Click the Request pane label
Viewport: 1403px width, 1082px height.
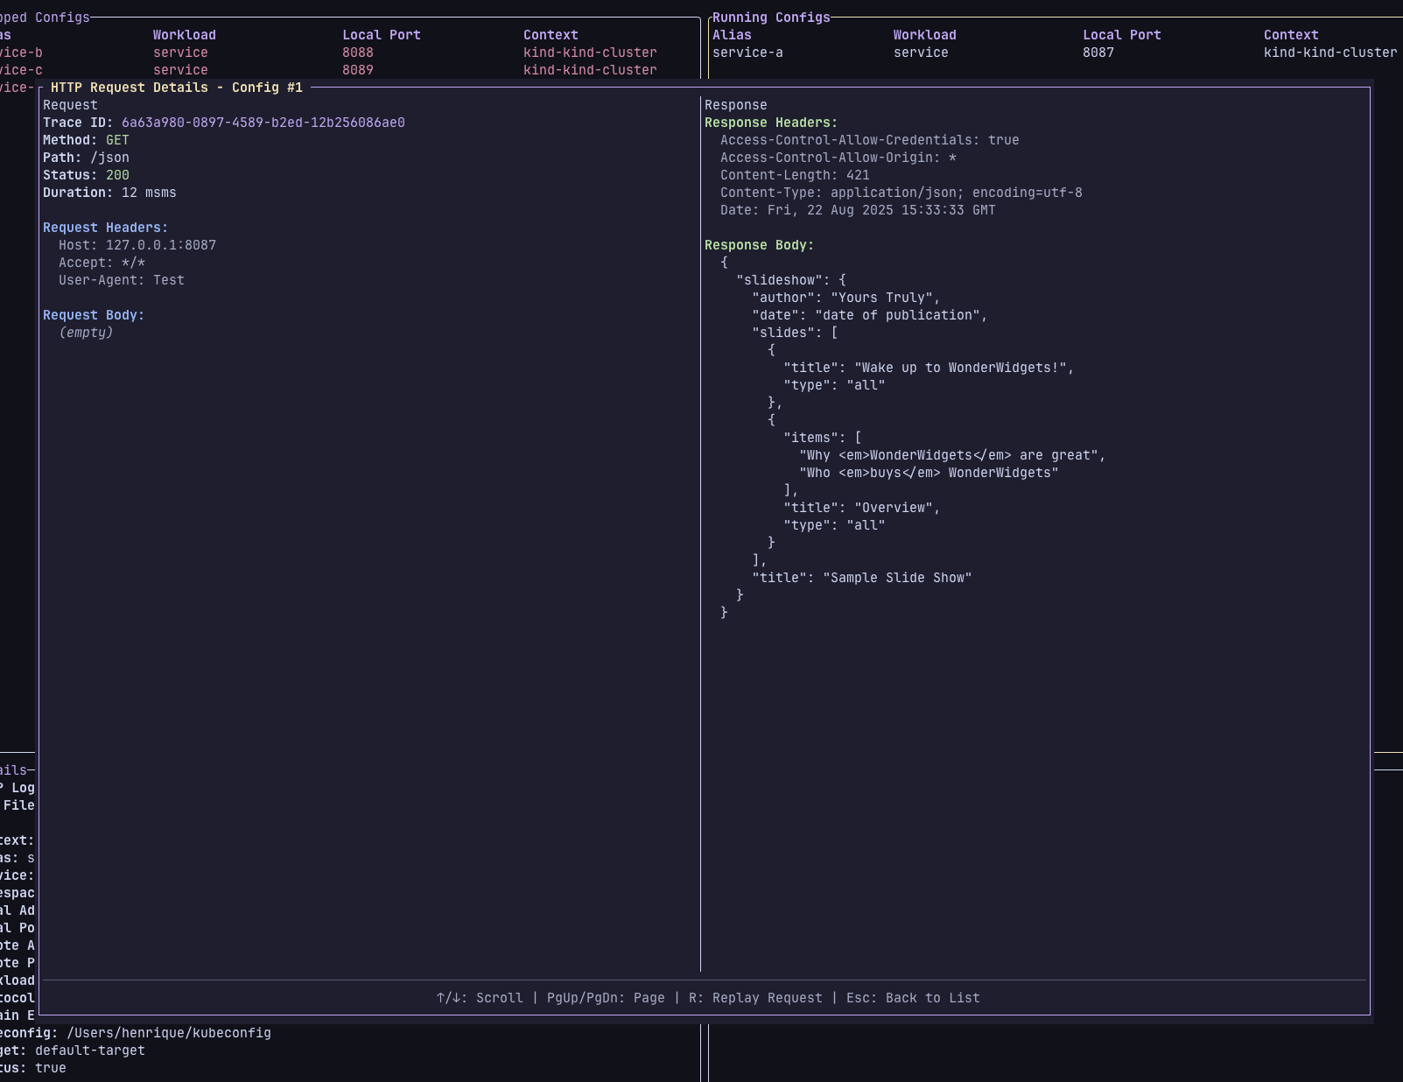70,105
